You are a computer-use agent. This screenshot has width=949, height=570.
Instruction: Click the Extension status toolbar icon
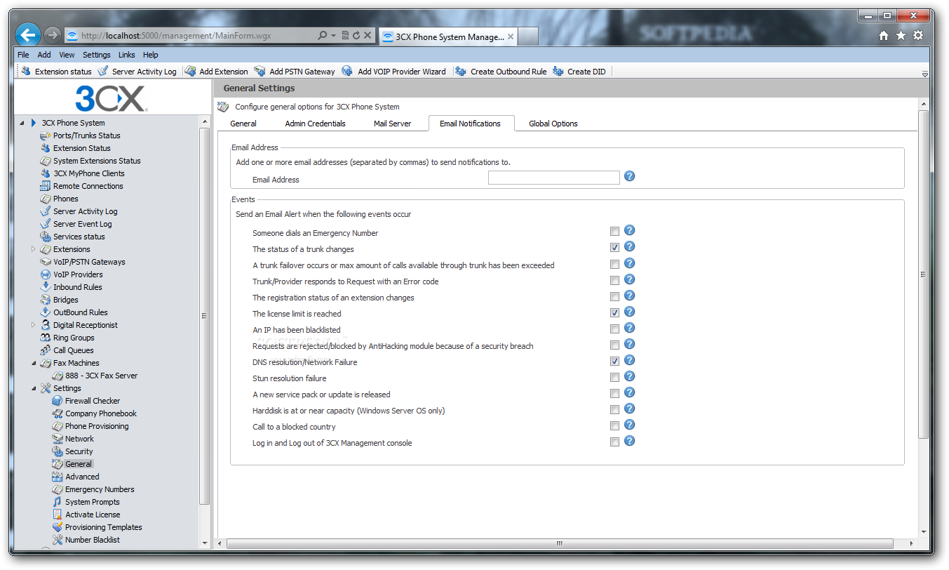(x=26, y=71)
